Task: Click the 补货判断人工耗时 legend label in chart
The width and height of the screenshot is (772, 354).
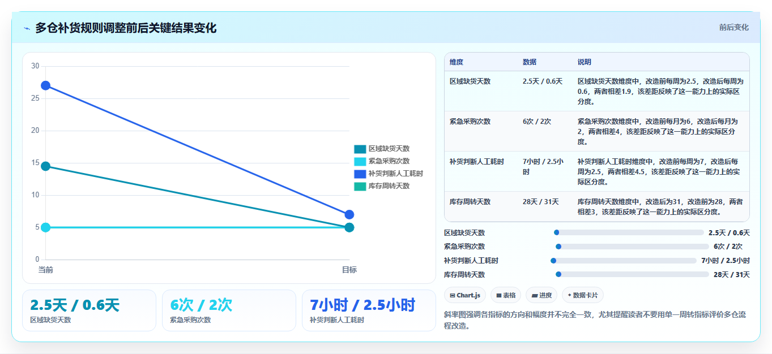Action: [x=395, y=174]
